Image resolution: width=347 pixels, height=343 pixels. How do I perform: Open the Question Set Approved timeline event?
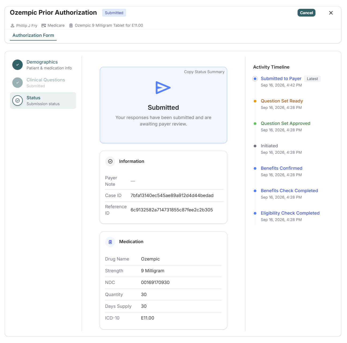coord(286,123)
